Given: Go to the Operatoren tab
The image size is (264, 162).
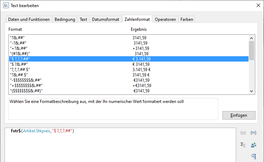Looking at the screenshot, I should 165,19.
